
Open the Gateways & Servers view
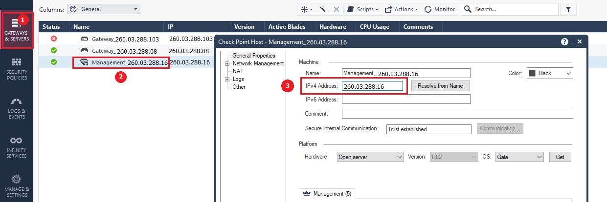(17, 29)
